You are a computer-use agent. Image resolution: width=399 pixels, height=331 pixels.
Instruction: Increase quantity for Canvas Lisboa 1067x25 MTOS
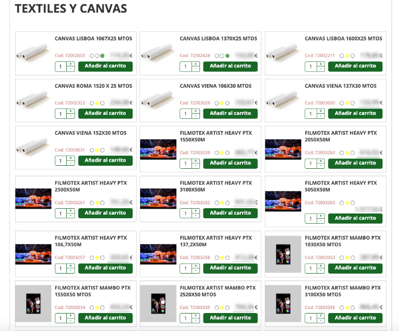point(71,64)
